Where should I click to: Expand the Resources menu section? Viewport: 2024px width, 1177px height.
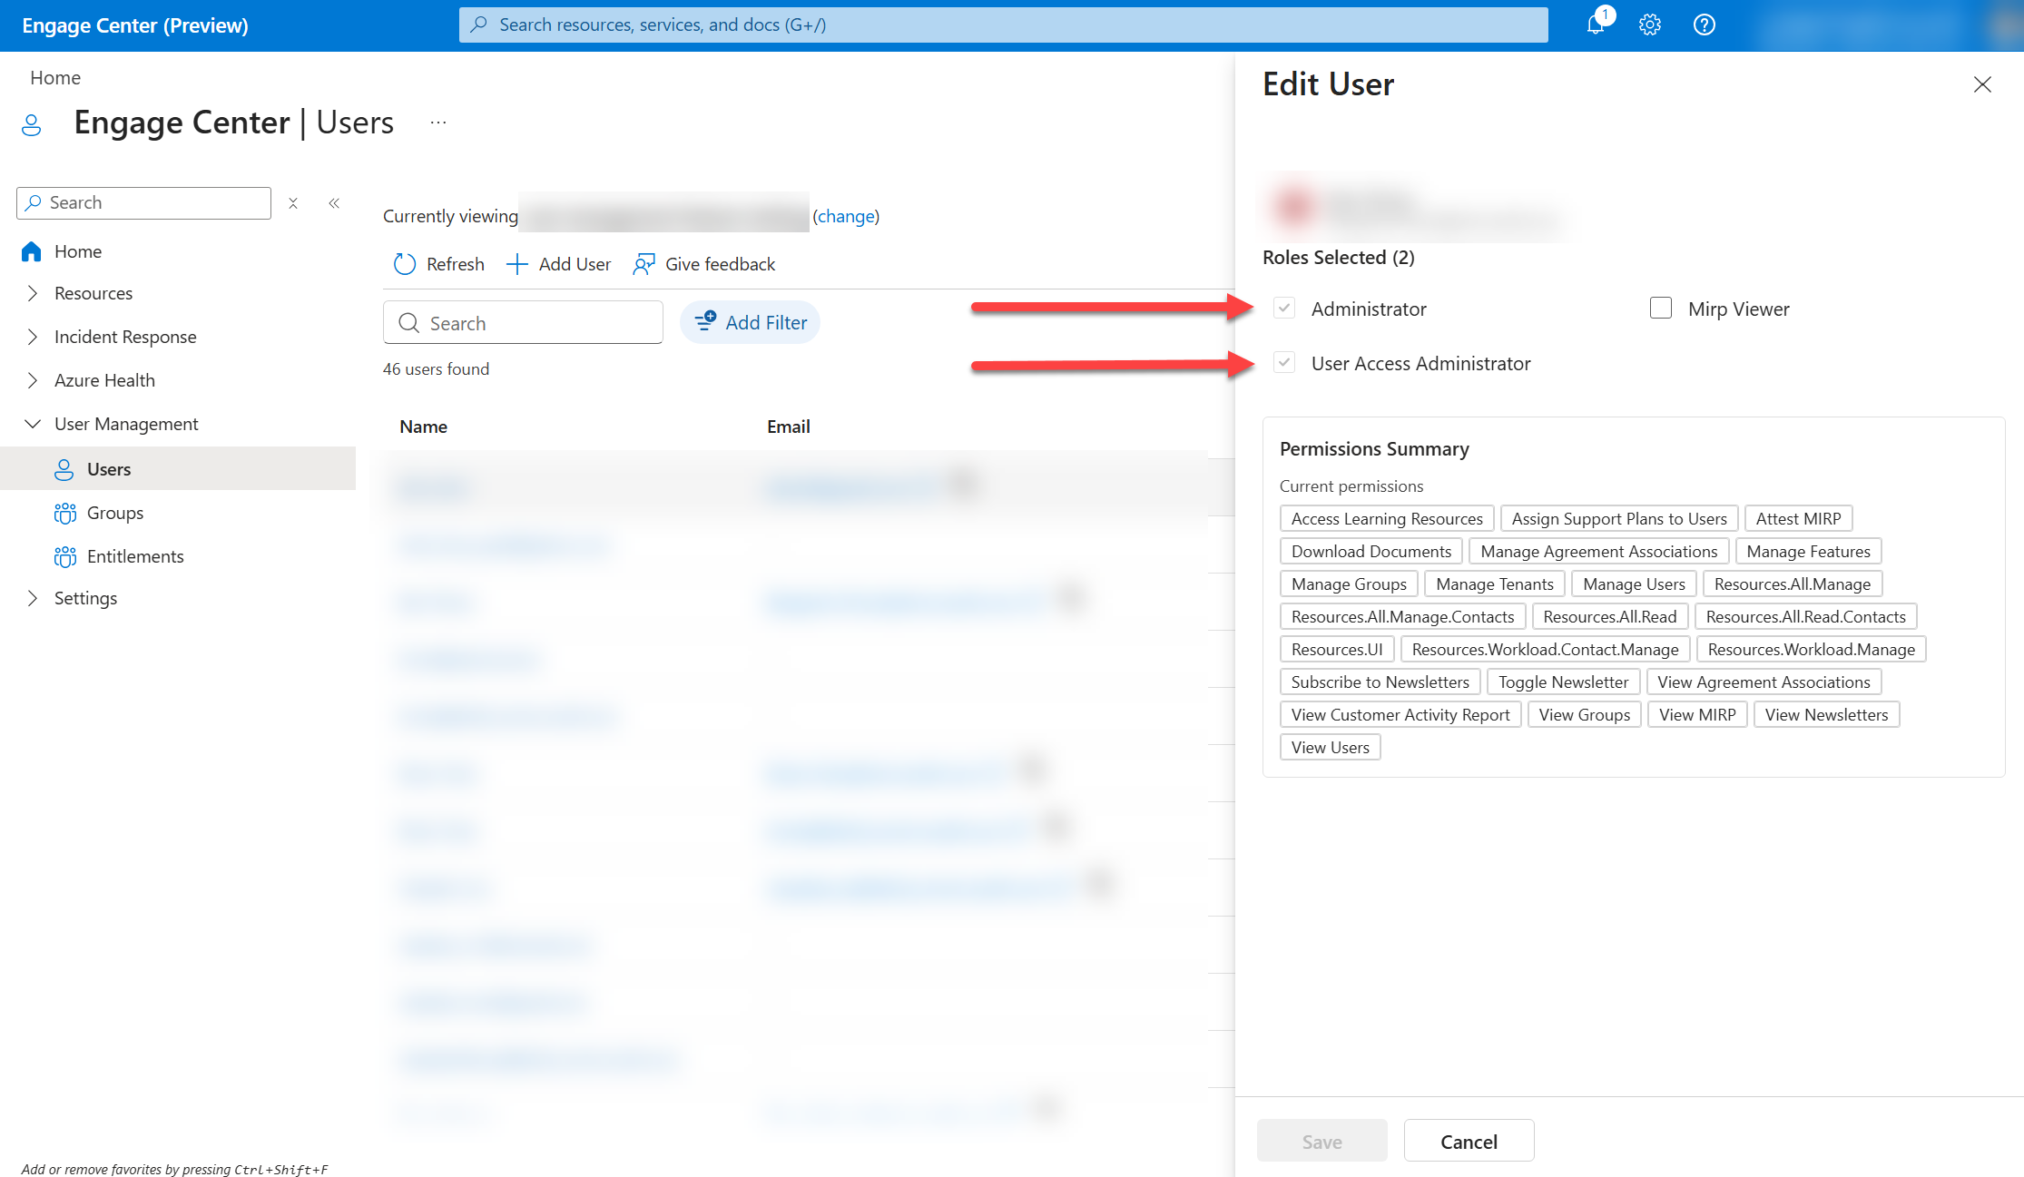tap(33, 293)
